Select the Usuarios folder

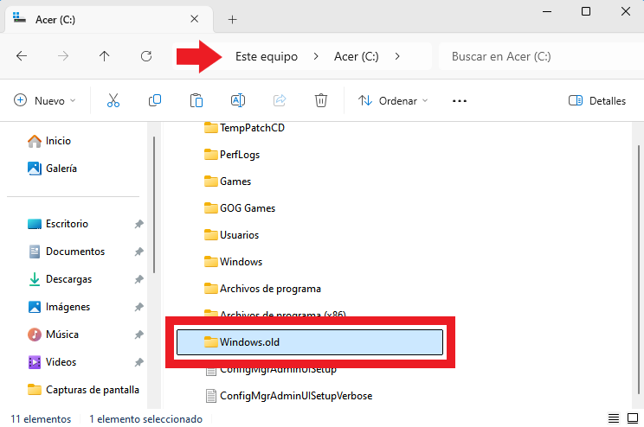pyautogui.click(x=231, y=235)
